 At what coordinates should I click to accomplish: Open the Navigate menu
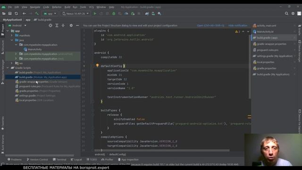click(35, 7)
